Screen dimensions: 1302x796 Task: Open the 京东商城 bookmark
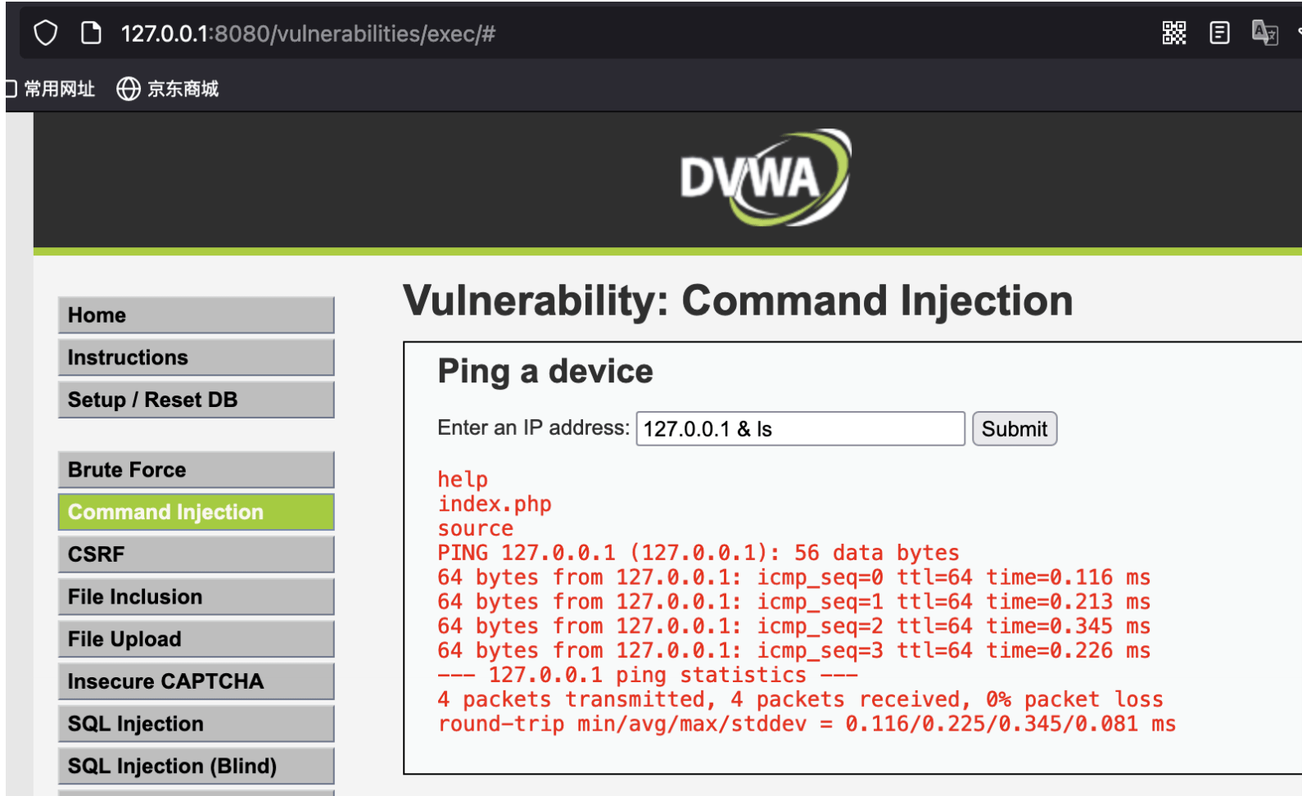pos(168,88)
